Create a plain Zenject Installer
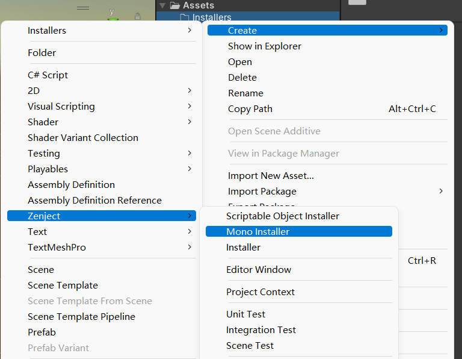Screen dimensions: 462x359 299,247
